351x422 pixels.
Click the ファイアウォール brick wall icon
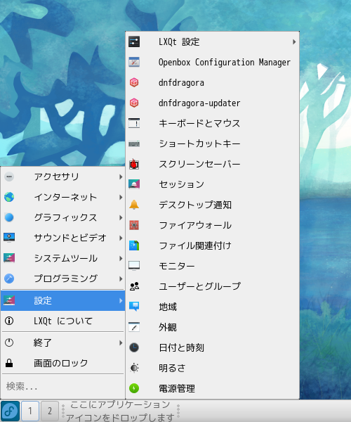click(134, 225)
